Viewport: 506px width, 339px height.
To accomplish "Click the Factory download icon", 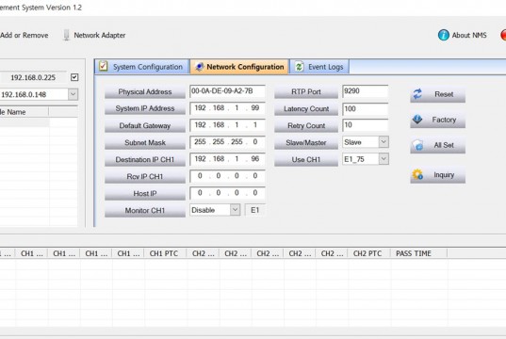I will click(x=417, y=120).
